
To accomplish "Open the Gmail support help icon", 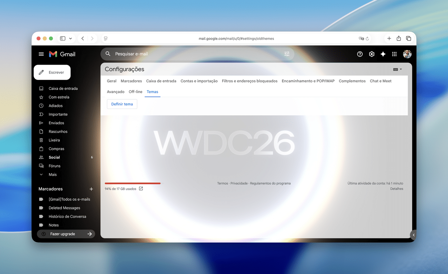I will (x=360, y=54).
